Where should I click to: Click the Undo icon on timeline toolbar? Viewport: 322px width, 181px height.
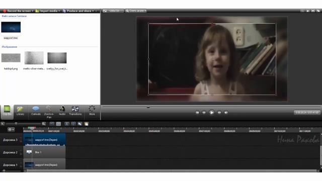coord(52,124)
